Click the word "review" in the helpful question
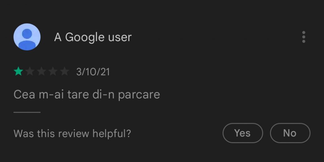The height and width of the screenshot is (162, 324). point(74,133)
